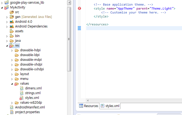Click the gen generated files folder icon

click(x=12, y=17)
